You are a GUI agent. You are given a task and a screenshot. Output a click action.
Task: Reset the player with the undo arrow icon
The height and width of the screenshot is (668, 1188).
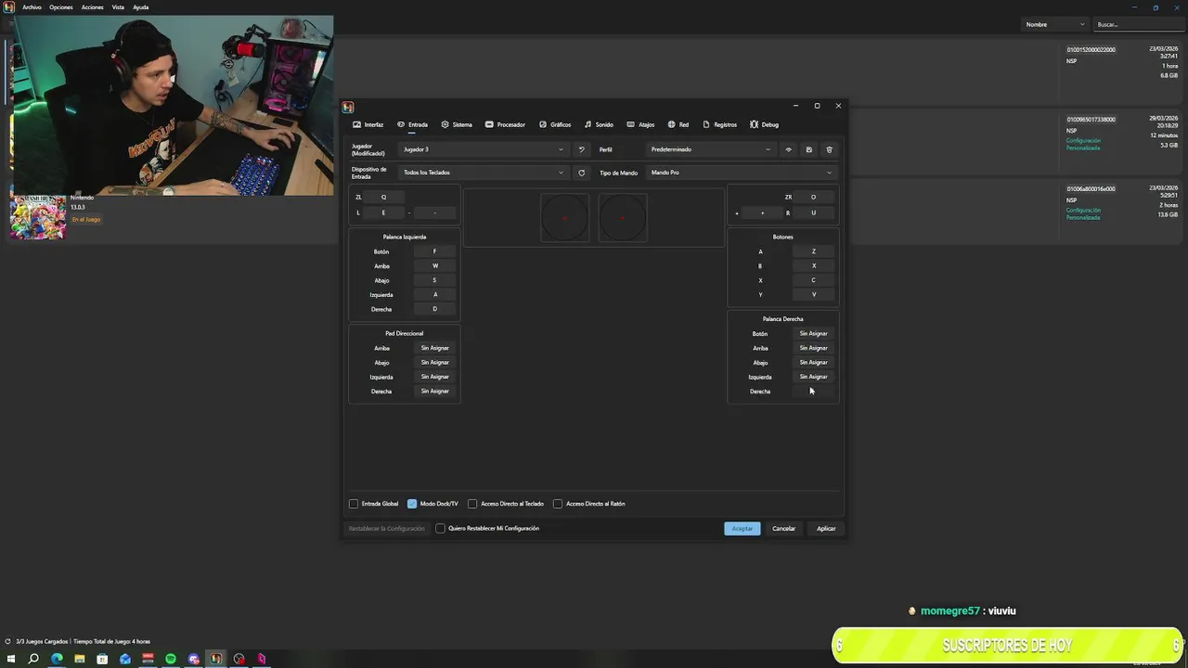pos(582,149)
